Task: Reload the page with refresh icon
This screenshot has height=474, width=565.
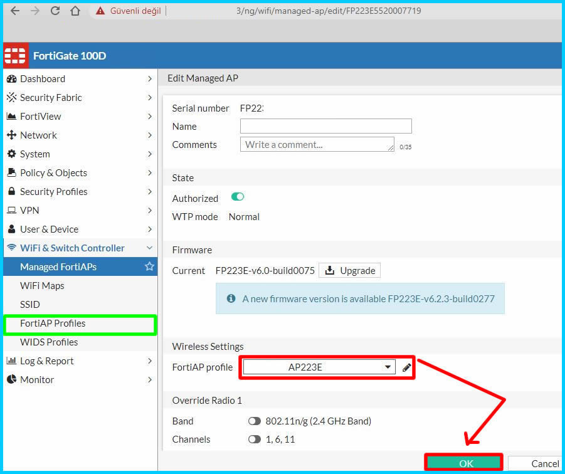Action: pos(55,11)
